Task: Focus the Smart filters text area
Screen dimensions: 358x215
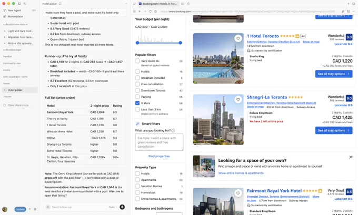Action: [159, 142]
